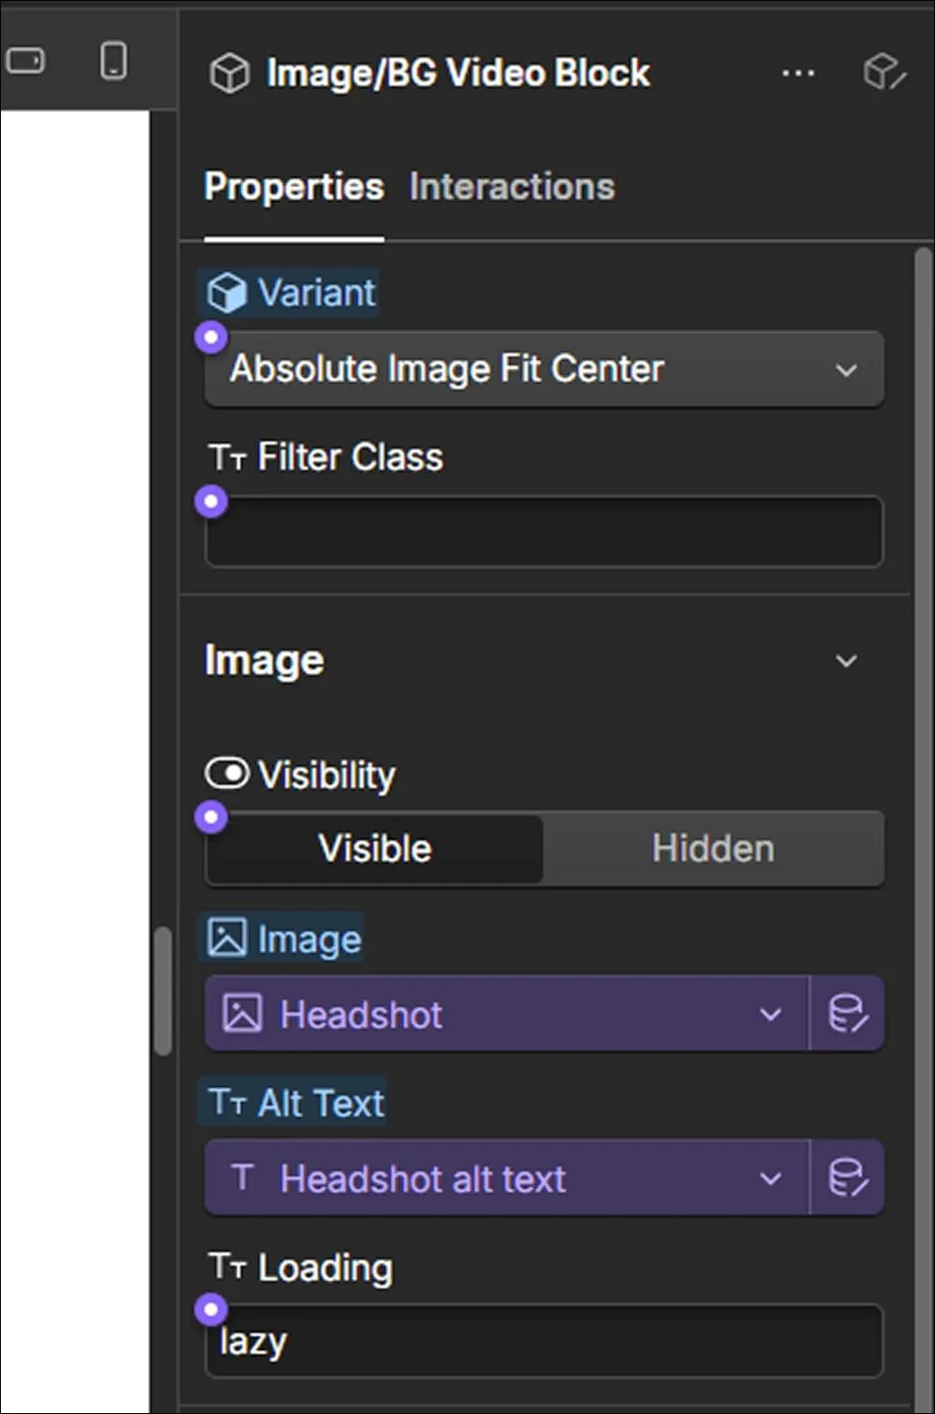Click the component cube icon beside title
935x1414 pixels.
click(x=229, y=73)
